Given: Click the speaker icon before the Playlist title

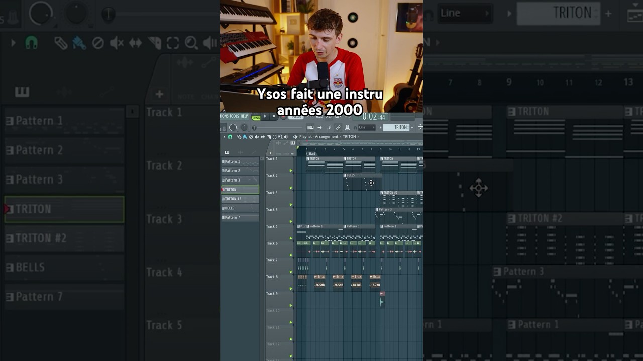Looking at the screenshot, I should point(295,137).
